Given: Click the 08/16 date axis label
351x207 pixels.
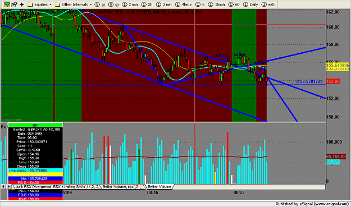Looking at the screenshot, I should (x=152, y=192).
